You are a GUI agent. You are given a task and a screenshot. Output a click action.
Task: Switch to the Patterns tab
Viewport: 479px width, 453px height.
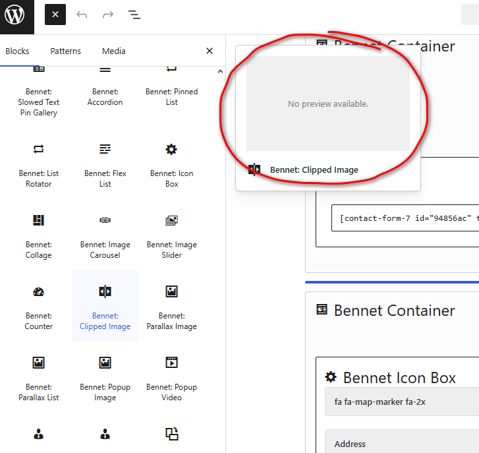point(66,51)
